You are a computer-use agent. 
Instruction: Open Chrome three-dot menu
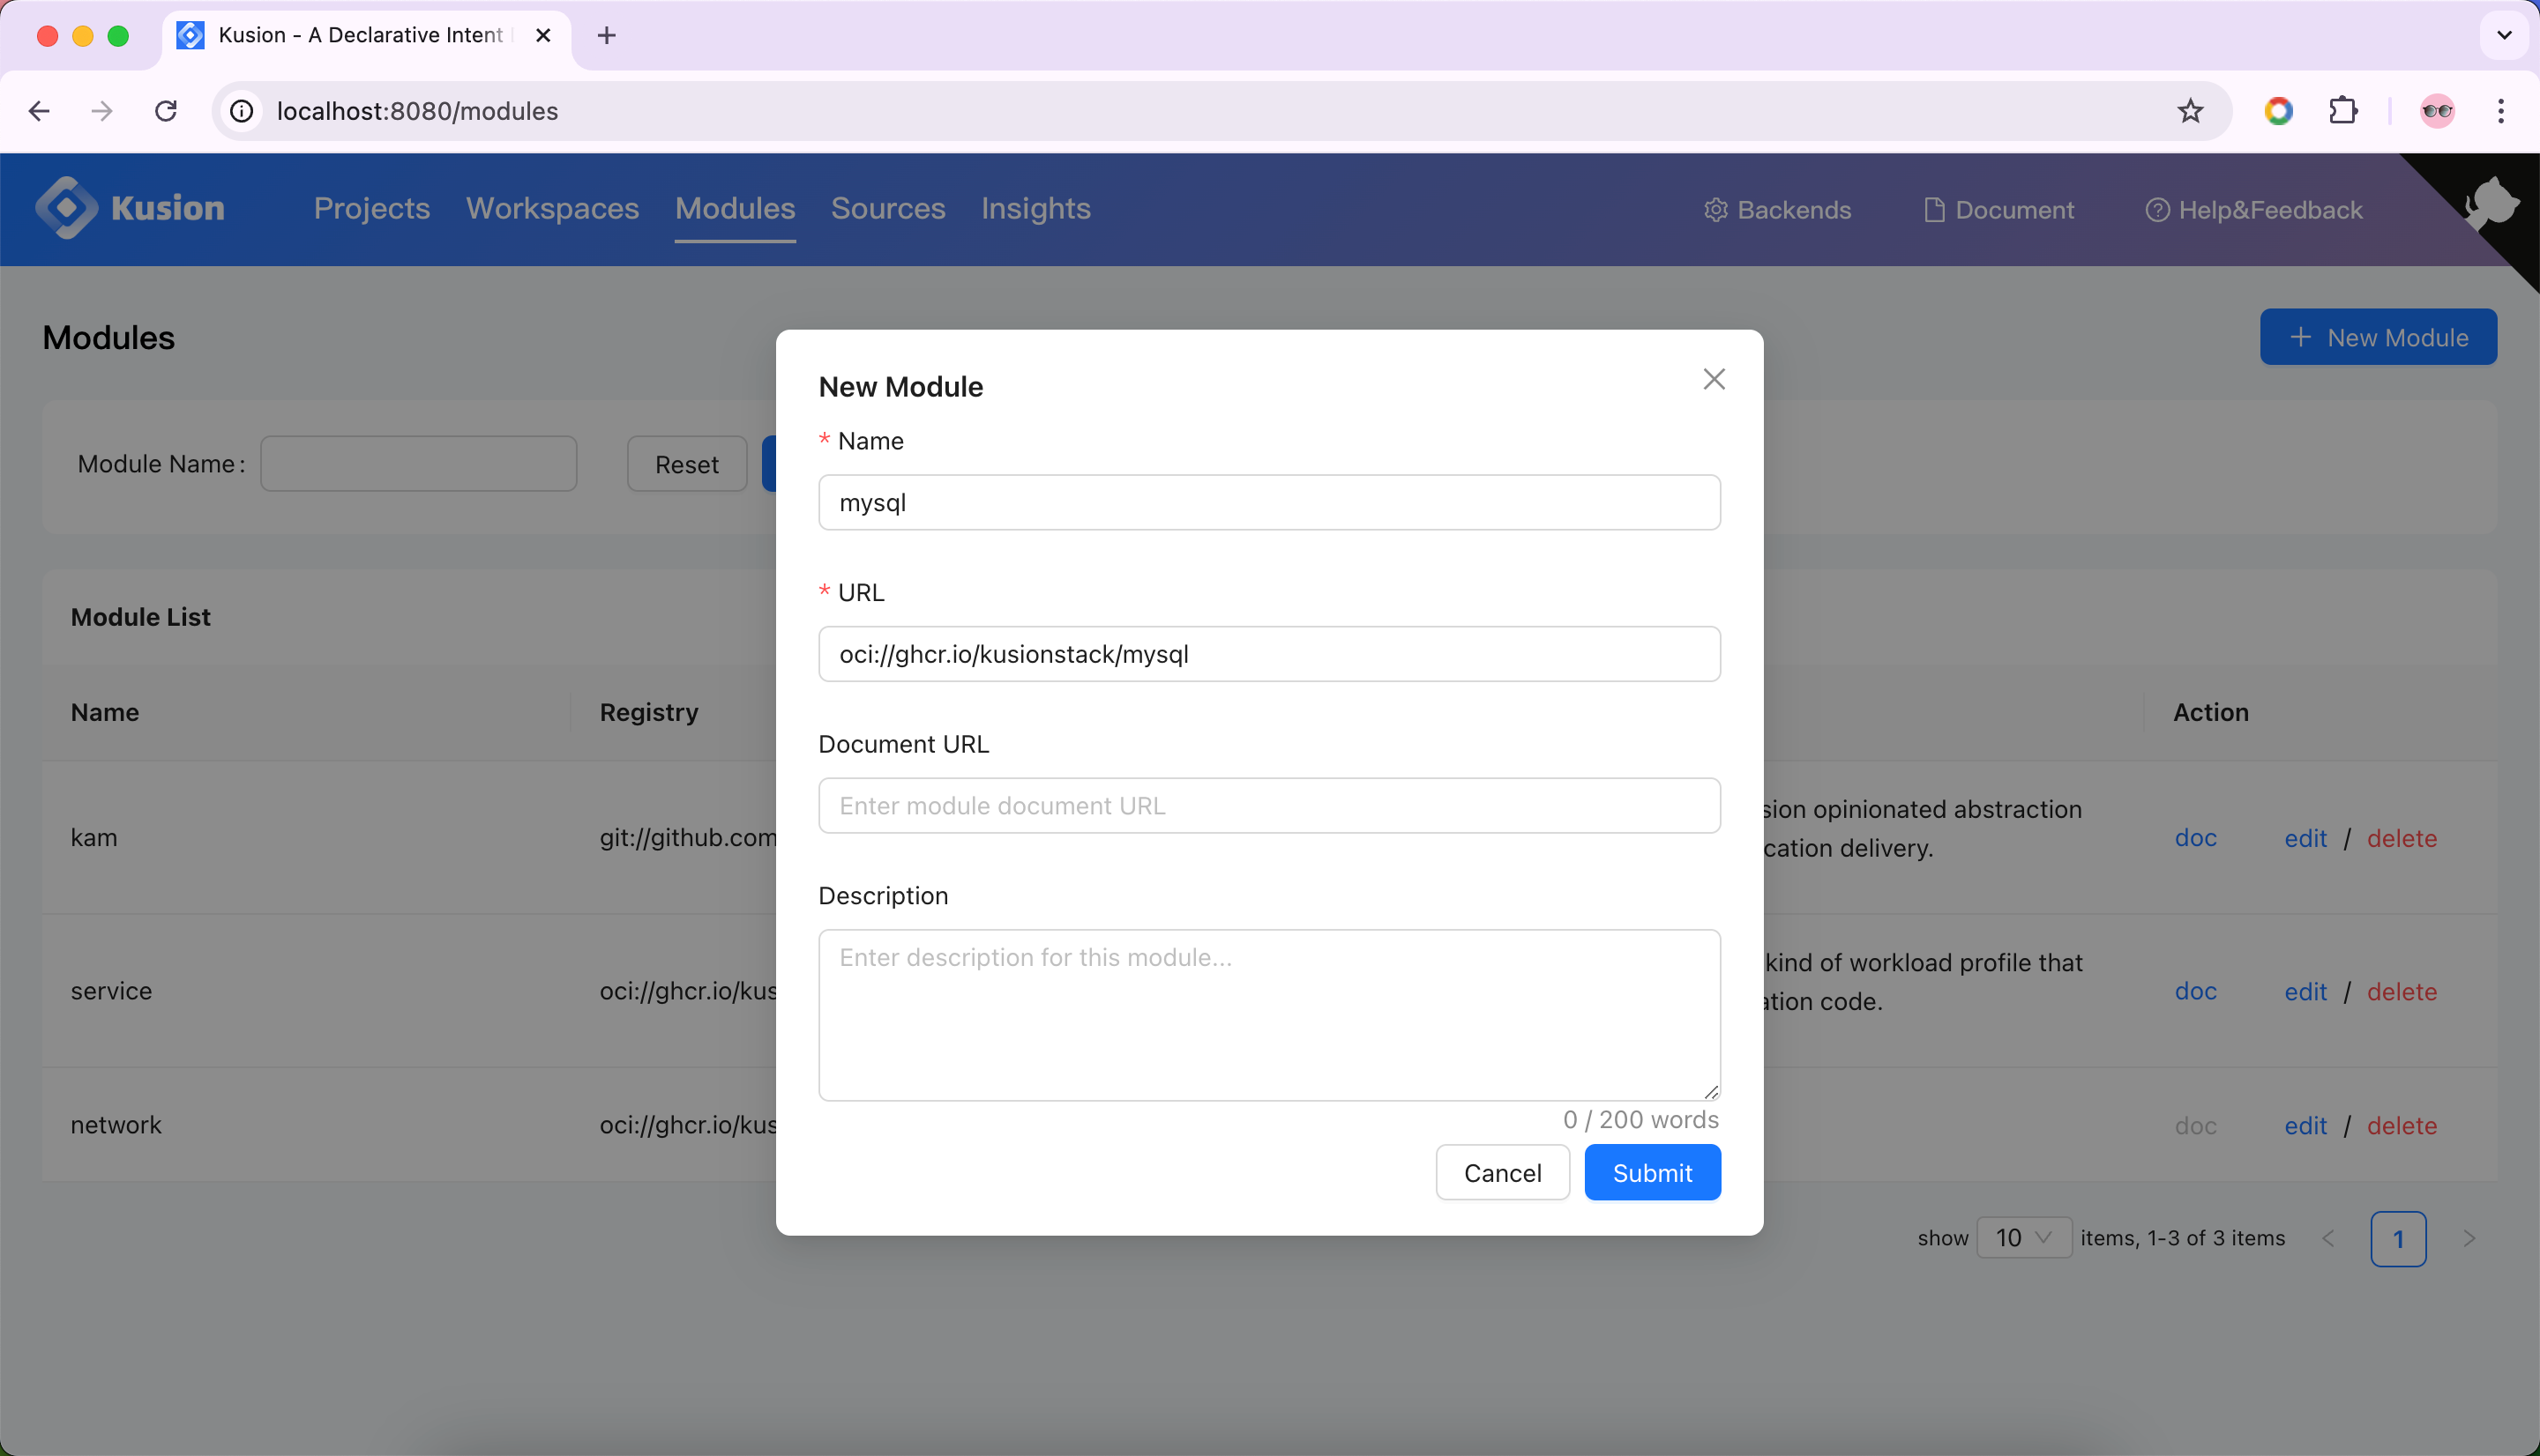click(2500, 111)
